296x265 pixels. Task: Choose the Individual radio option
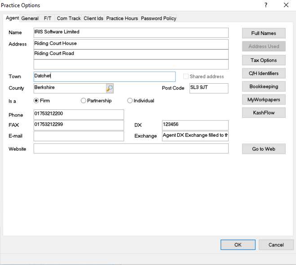pyautogui.click(x=130, y=101)
